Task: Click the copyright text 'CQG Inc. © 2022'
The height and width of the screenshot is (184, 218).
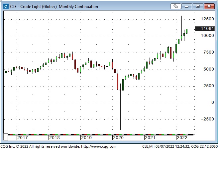Action: pos(14,146)
